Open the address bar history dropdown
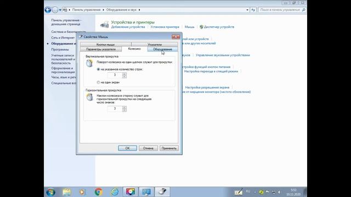The height and width of the screenshot is (197, 351). pos(247,10)
